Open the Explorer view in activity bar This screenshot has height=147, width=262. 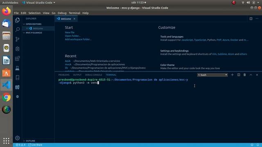[17, 20]
